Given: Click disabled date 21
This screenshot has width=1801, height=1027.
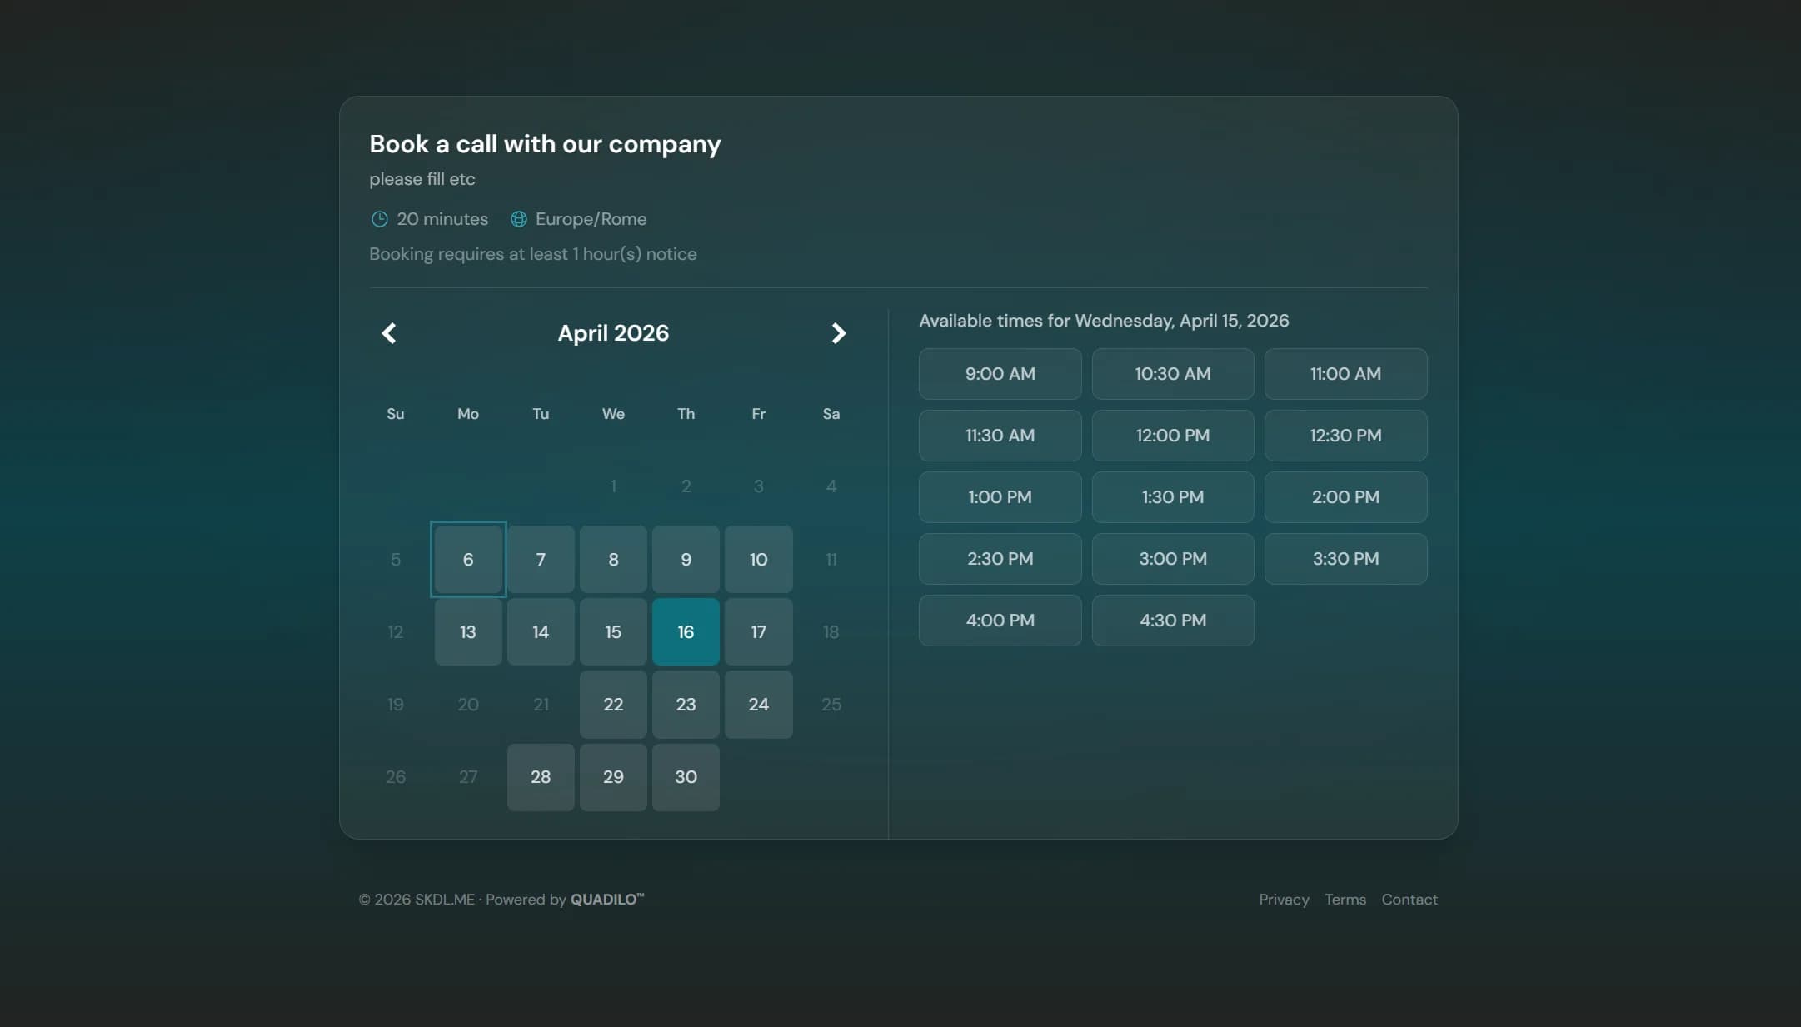Looking at the screenshot, I should click(541, 705).
